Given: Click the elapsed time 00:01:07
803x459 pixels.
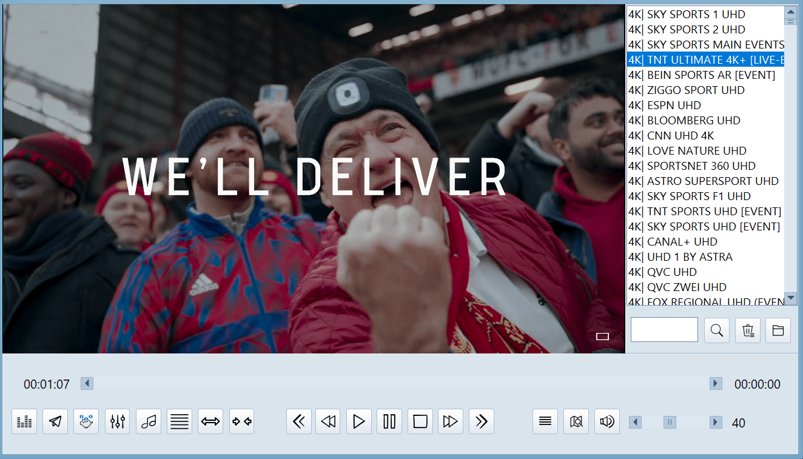Looking at the screenshot, I should (x=47, y=384).
